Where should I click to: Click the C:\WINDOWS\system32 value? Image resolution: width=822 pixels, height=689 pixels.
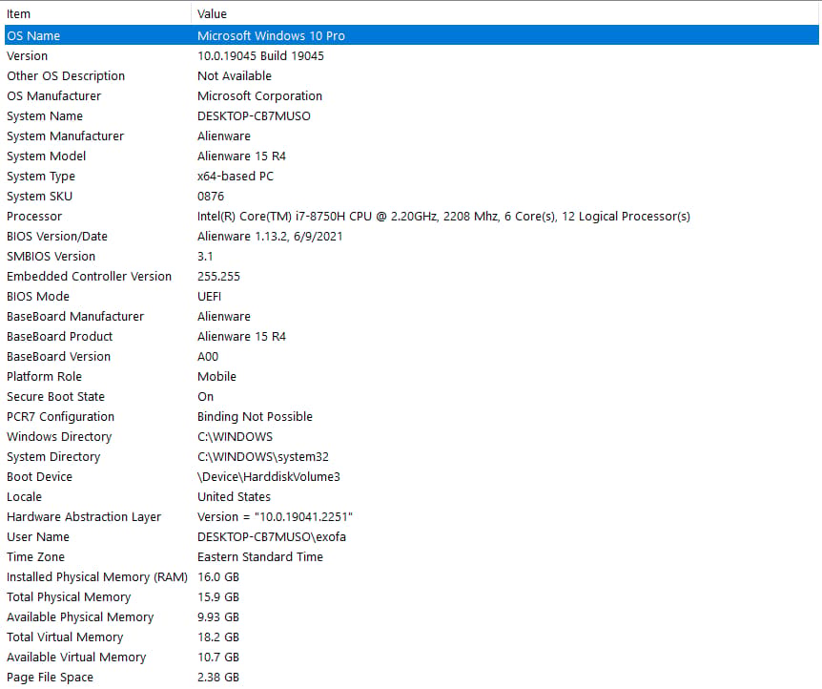point(262,456)
